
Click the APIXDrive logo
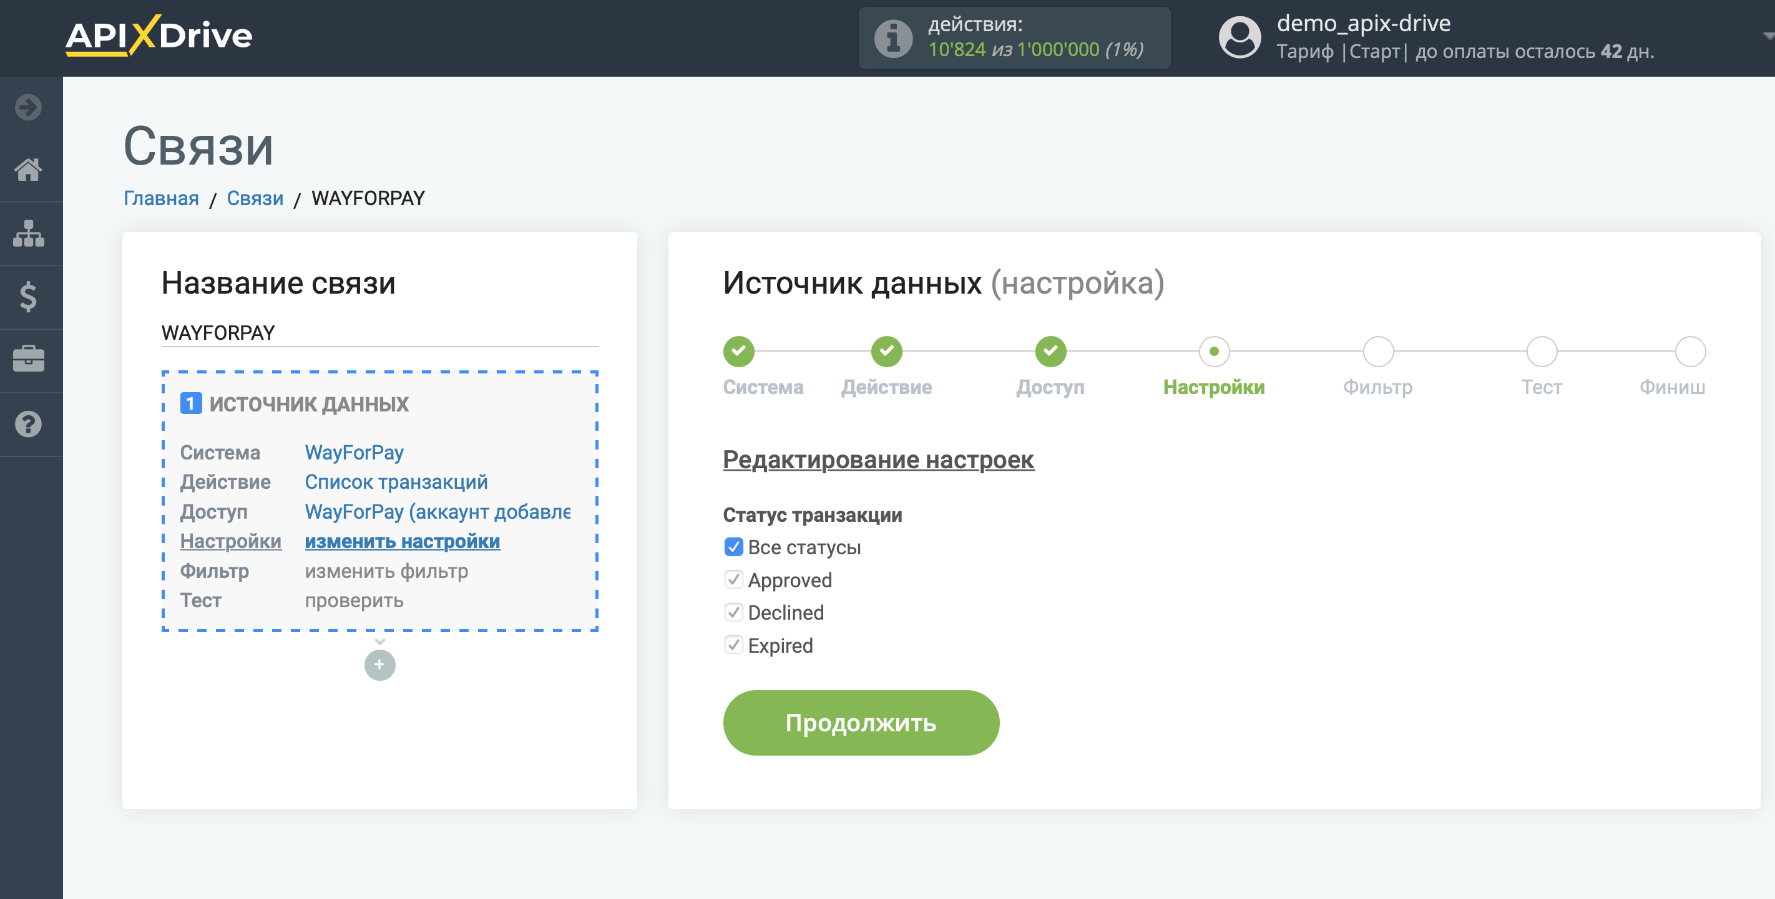tap(159, 35)
